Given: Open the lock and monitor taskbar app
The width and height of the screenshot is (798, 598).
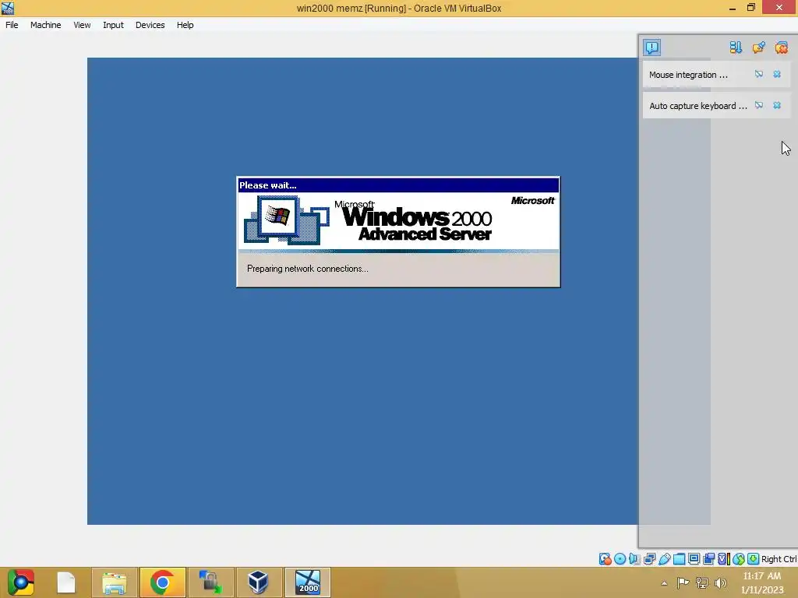Looking at the screenshot, I should point(210,582).
